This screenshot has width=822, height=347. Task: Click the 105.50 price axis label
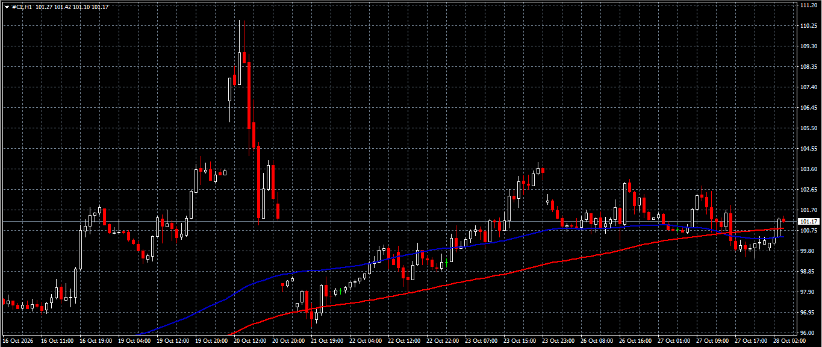tap(809, 128)
